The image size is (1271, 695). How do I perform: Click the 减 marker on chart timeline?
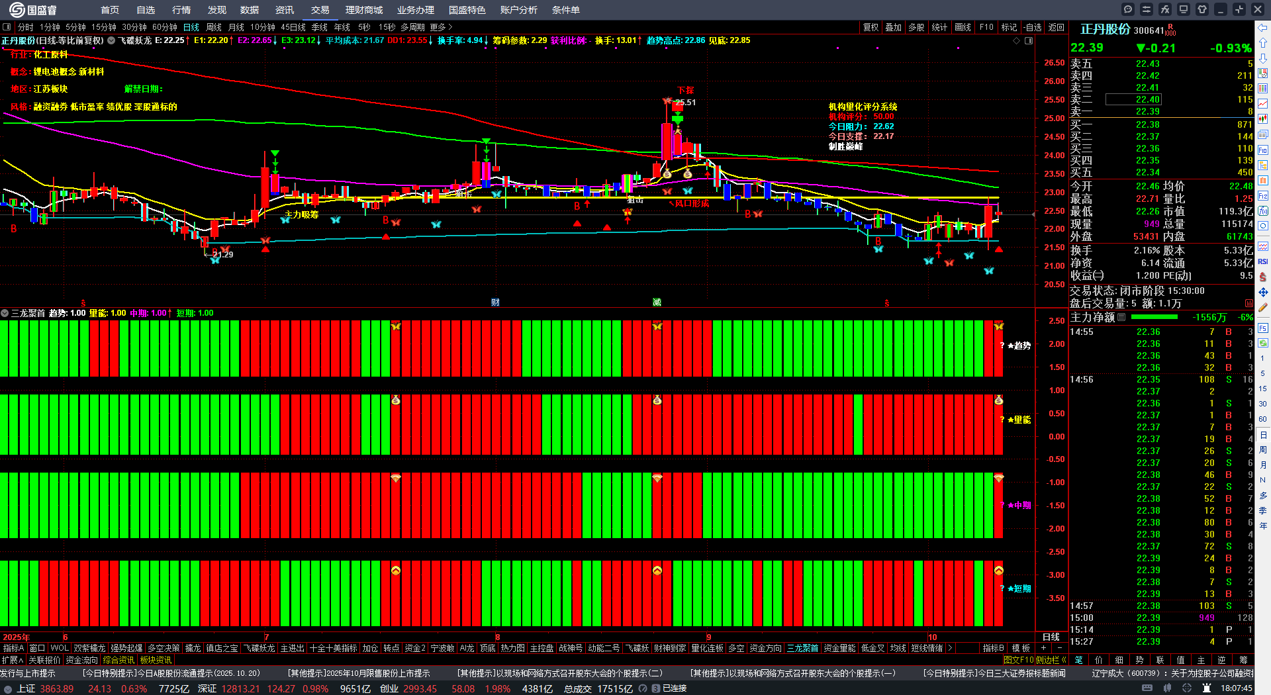(657, 302)
